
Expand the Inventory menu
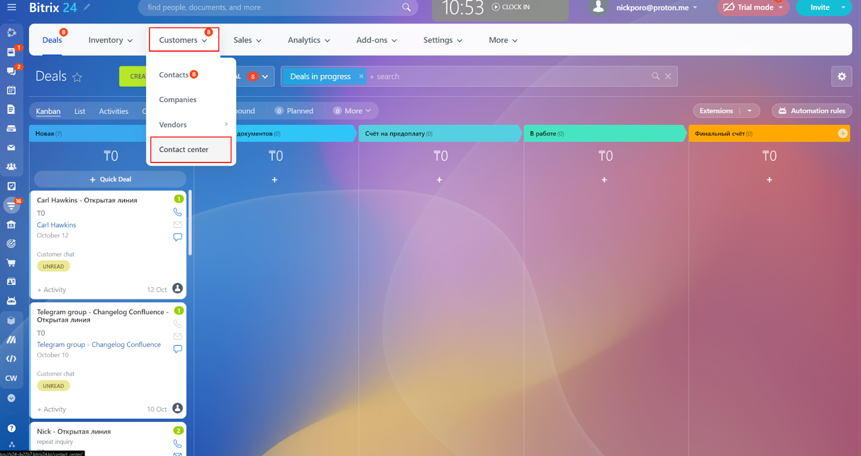(110, 40)
